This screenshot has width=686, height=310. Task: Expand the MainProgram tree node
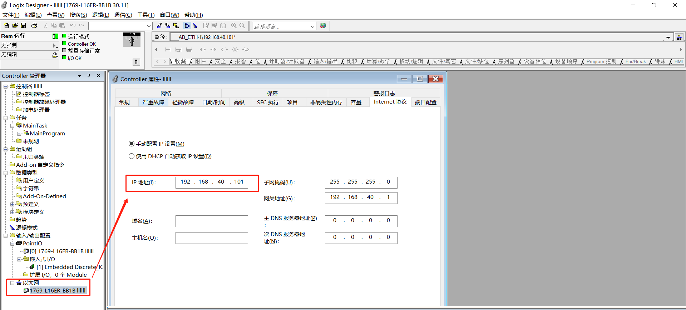(19, 134)
